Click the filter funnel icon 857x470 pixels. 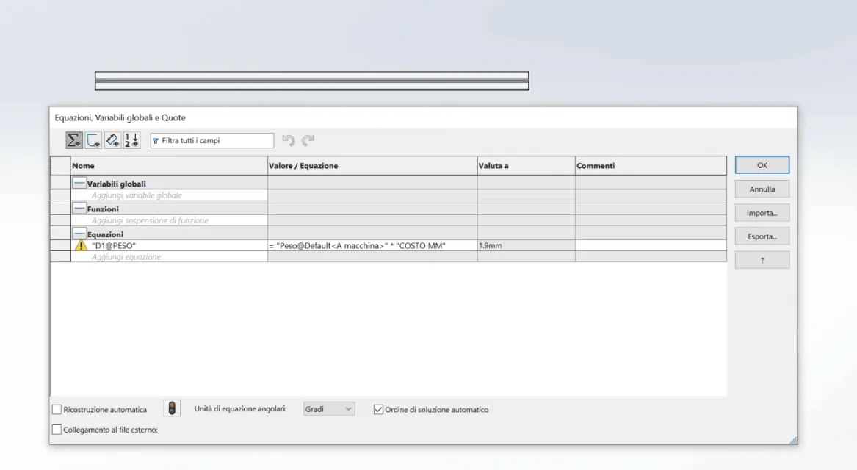pos(156,141)
